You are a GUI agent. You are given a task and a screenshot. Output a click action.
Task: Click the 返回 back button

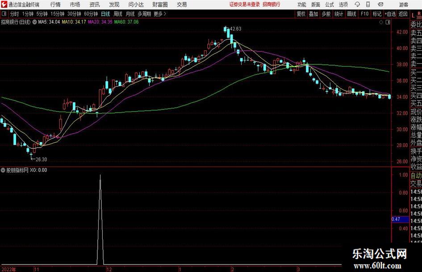tap(403, 14)
